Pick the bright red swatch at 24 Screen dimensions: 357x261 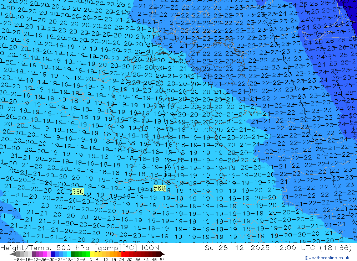(x=123, y=254)
